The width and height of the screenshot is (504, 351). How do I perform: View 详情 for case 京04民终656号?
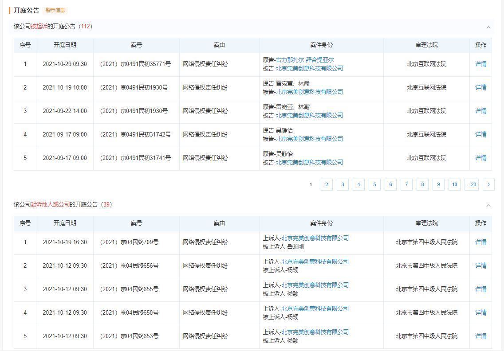[480, 265]
